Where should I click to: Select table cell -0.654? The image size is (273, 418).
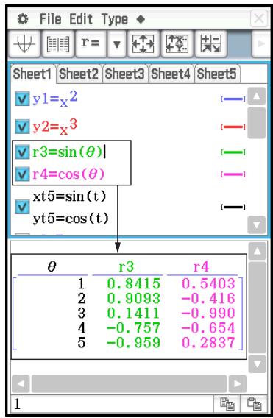208,328
